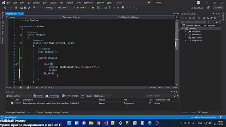Click the Home icon in Solution Explorer
This screenshot has height=127, width=226.
[x=190, y=18]
